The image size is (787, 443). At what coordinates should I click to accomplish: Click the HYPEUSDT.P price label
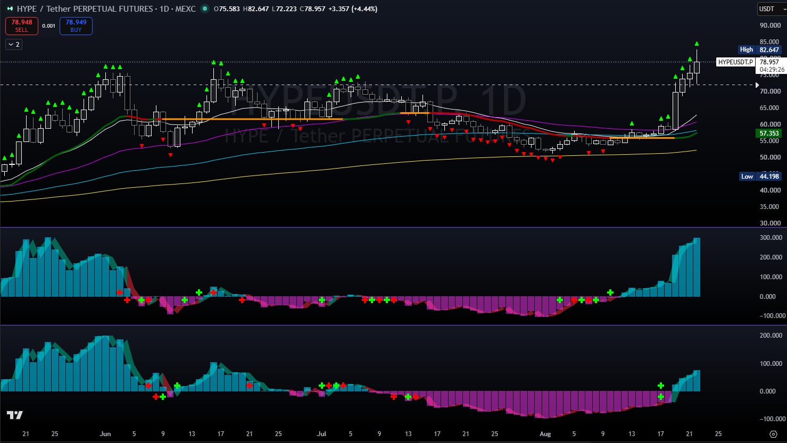pos(735,62)
